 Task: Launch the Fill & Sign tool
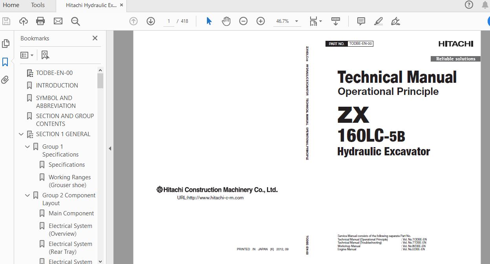click(396, 21)
